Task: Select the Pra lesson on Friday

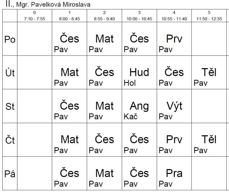Action: (x=174, y=173)
